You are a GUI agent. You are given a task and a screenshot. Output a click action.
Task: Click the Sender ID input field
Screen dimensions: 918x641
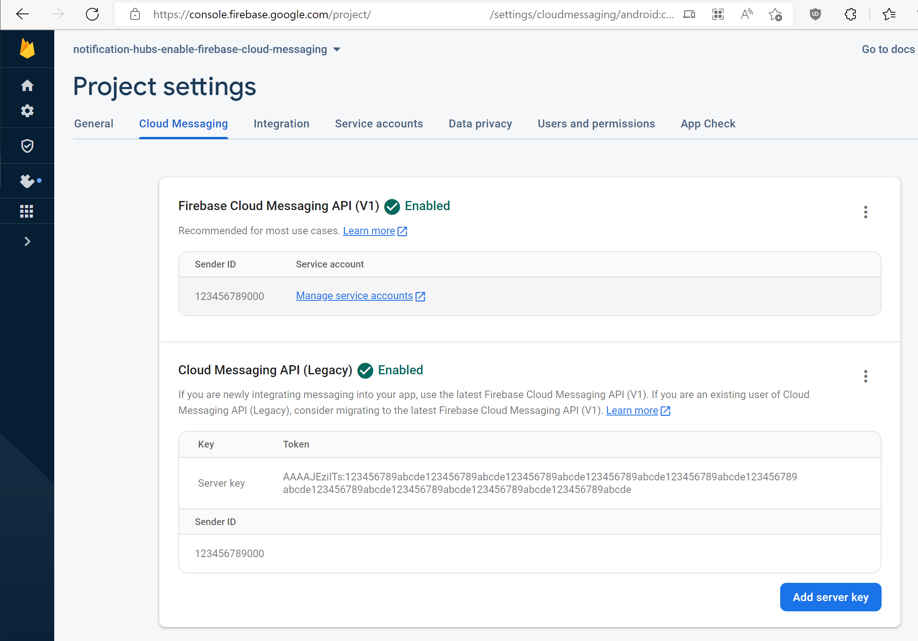click(230, 553)
